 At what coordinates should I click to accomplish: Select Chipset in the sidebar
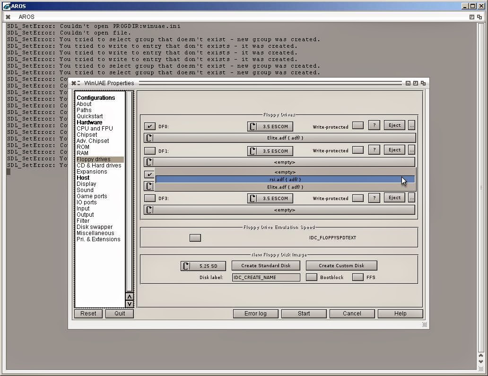point(87,135)
